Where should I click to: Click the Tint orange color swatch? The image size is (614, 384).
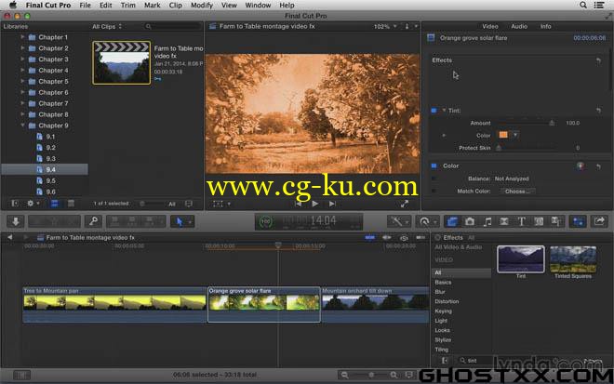(503, 135)
